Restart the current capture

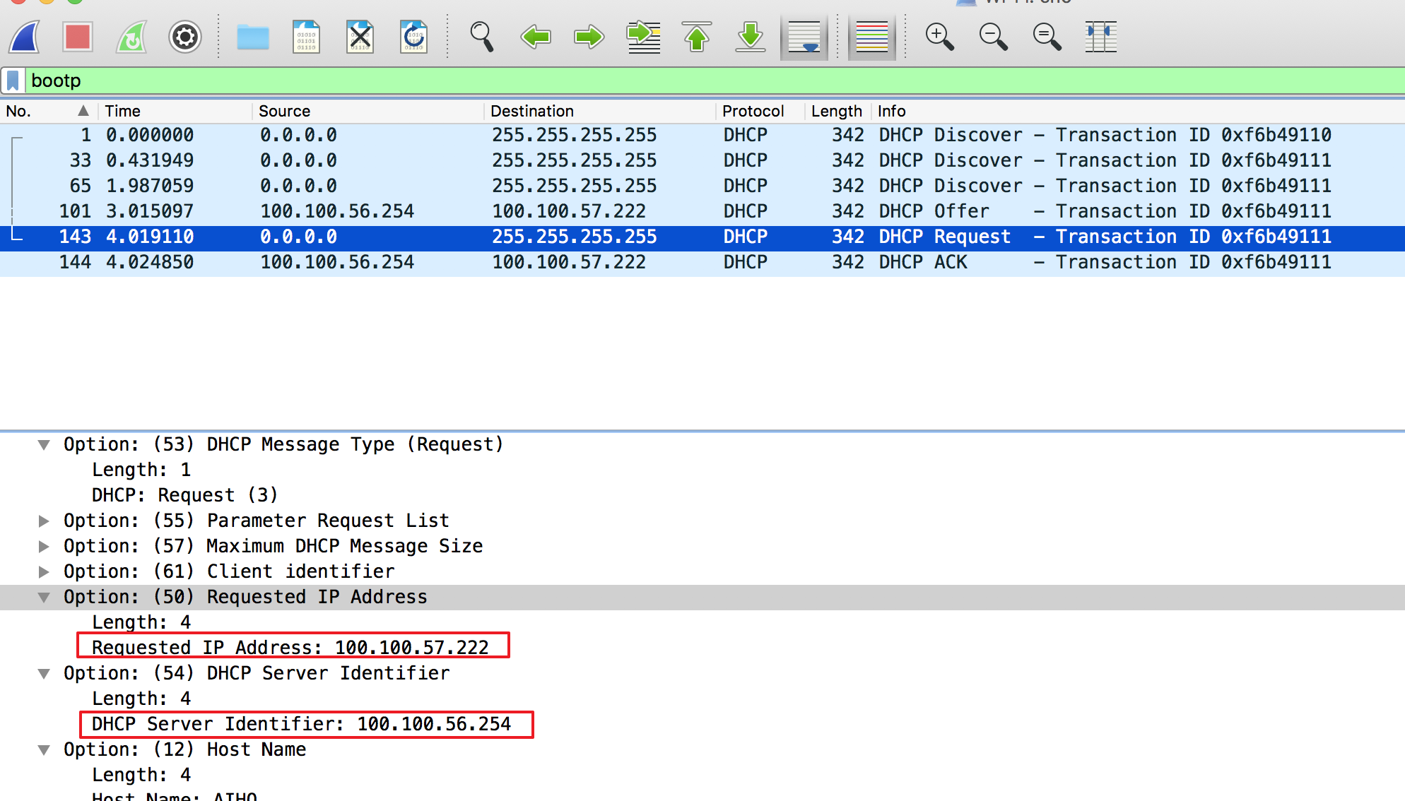[x=131, y=37]
